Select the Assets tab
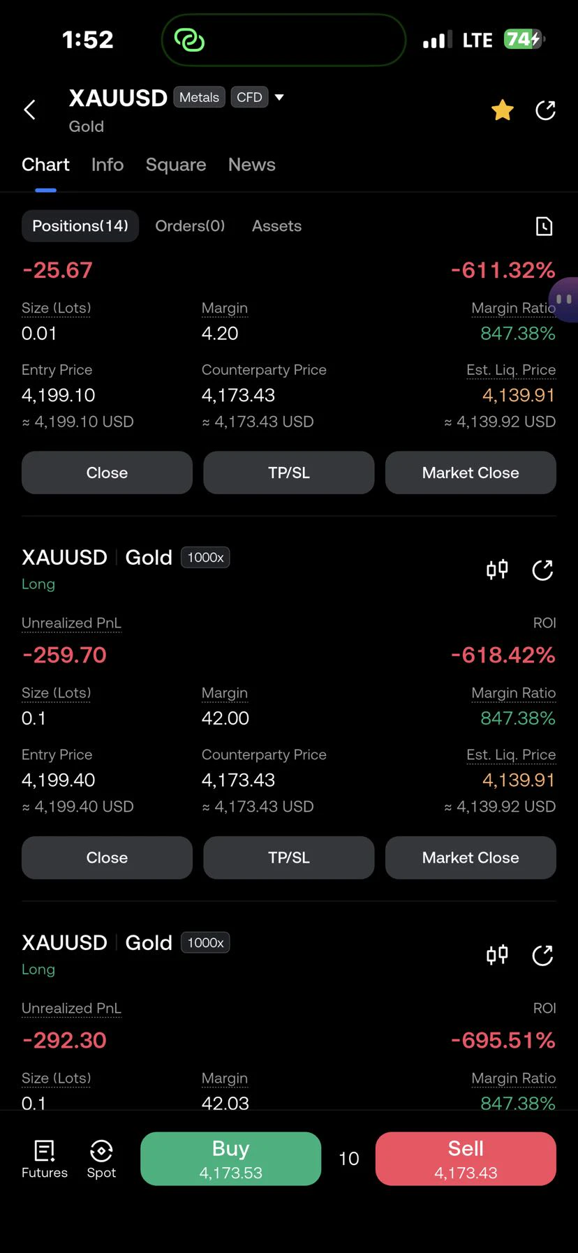Screen dimensions: 578x1253 pyautogui.click(x=276, y=226)
